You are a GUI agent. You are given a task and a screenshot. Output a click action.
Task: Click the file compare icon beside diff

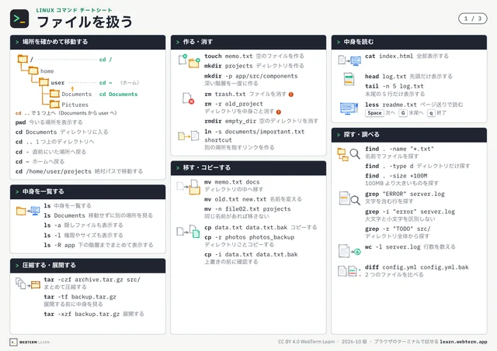349,271
